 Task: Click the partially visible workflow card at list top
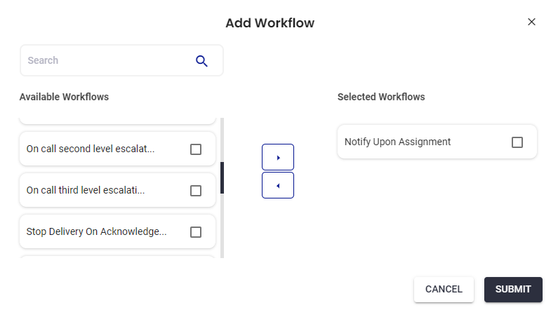point(117,121)
